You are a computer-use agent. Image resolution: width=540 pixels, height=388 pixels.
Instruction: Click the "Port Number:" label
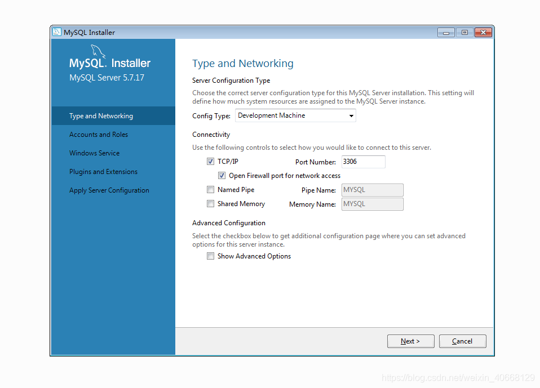click(x=316, y=162)
